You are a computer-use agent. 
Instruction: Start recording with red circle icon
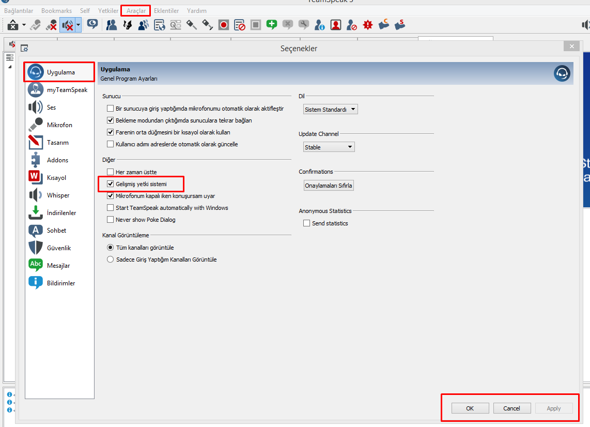click(x=224, y=25)
